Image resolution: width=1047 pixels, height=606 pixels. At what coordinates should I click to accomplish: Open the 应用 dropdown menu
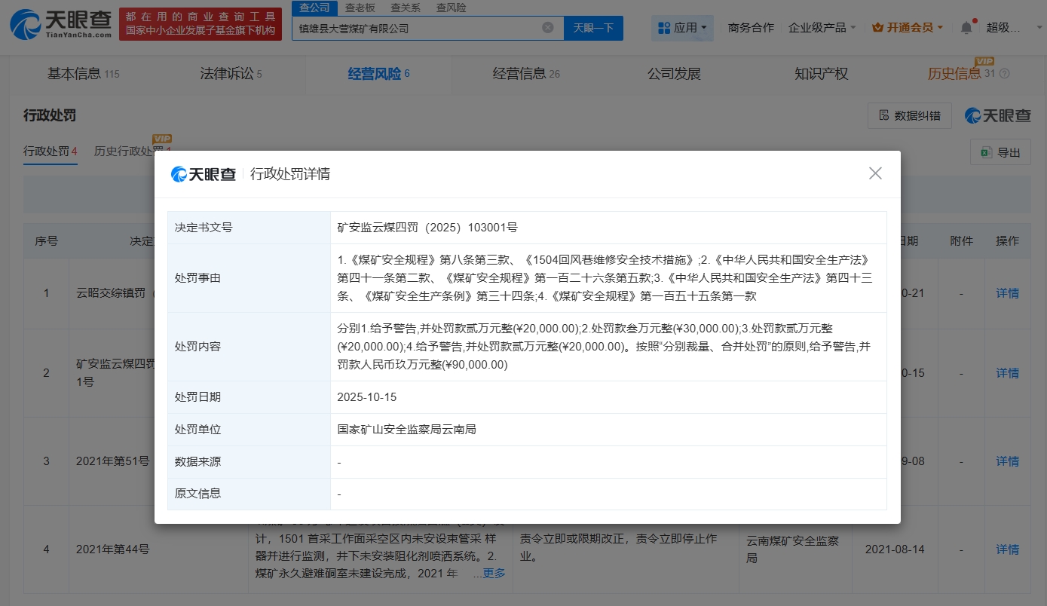683,28
